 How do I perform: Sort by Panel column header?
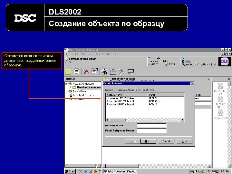click(166, 95)
